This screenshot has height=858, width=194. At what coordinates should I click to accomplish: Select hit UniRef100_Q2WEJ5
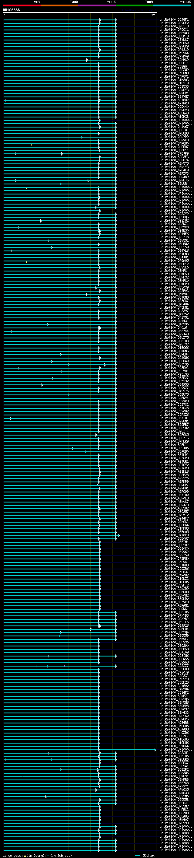coord(174,180)
